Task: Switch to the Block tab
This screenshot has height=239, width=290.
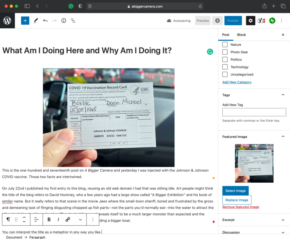Action: [x=241, y=35]
